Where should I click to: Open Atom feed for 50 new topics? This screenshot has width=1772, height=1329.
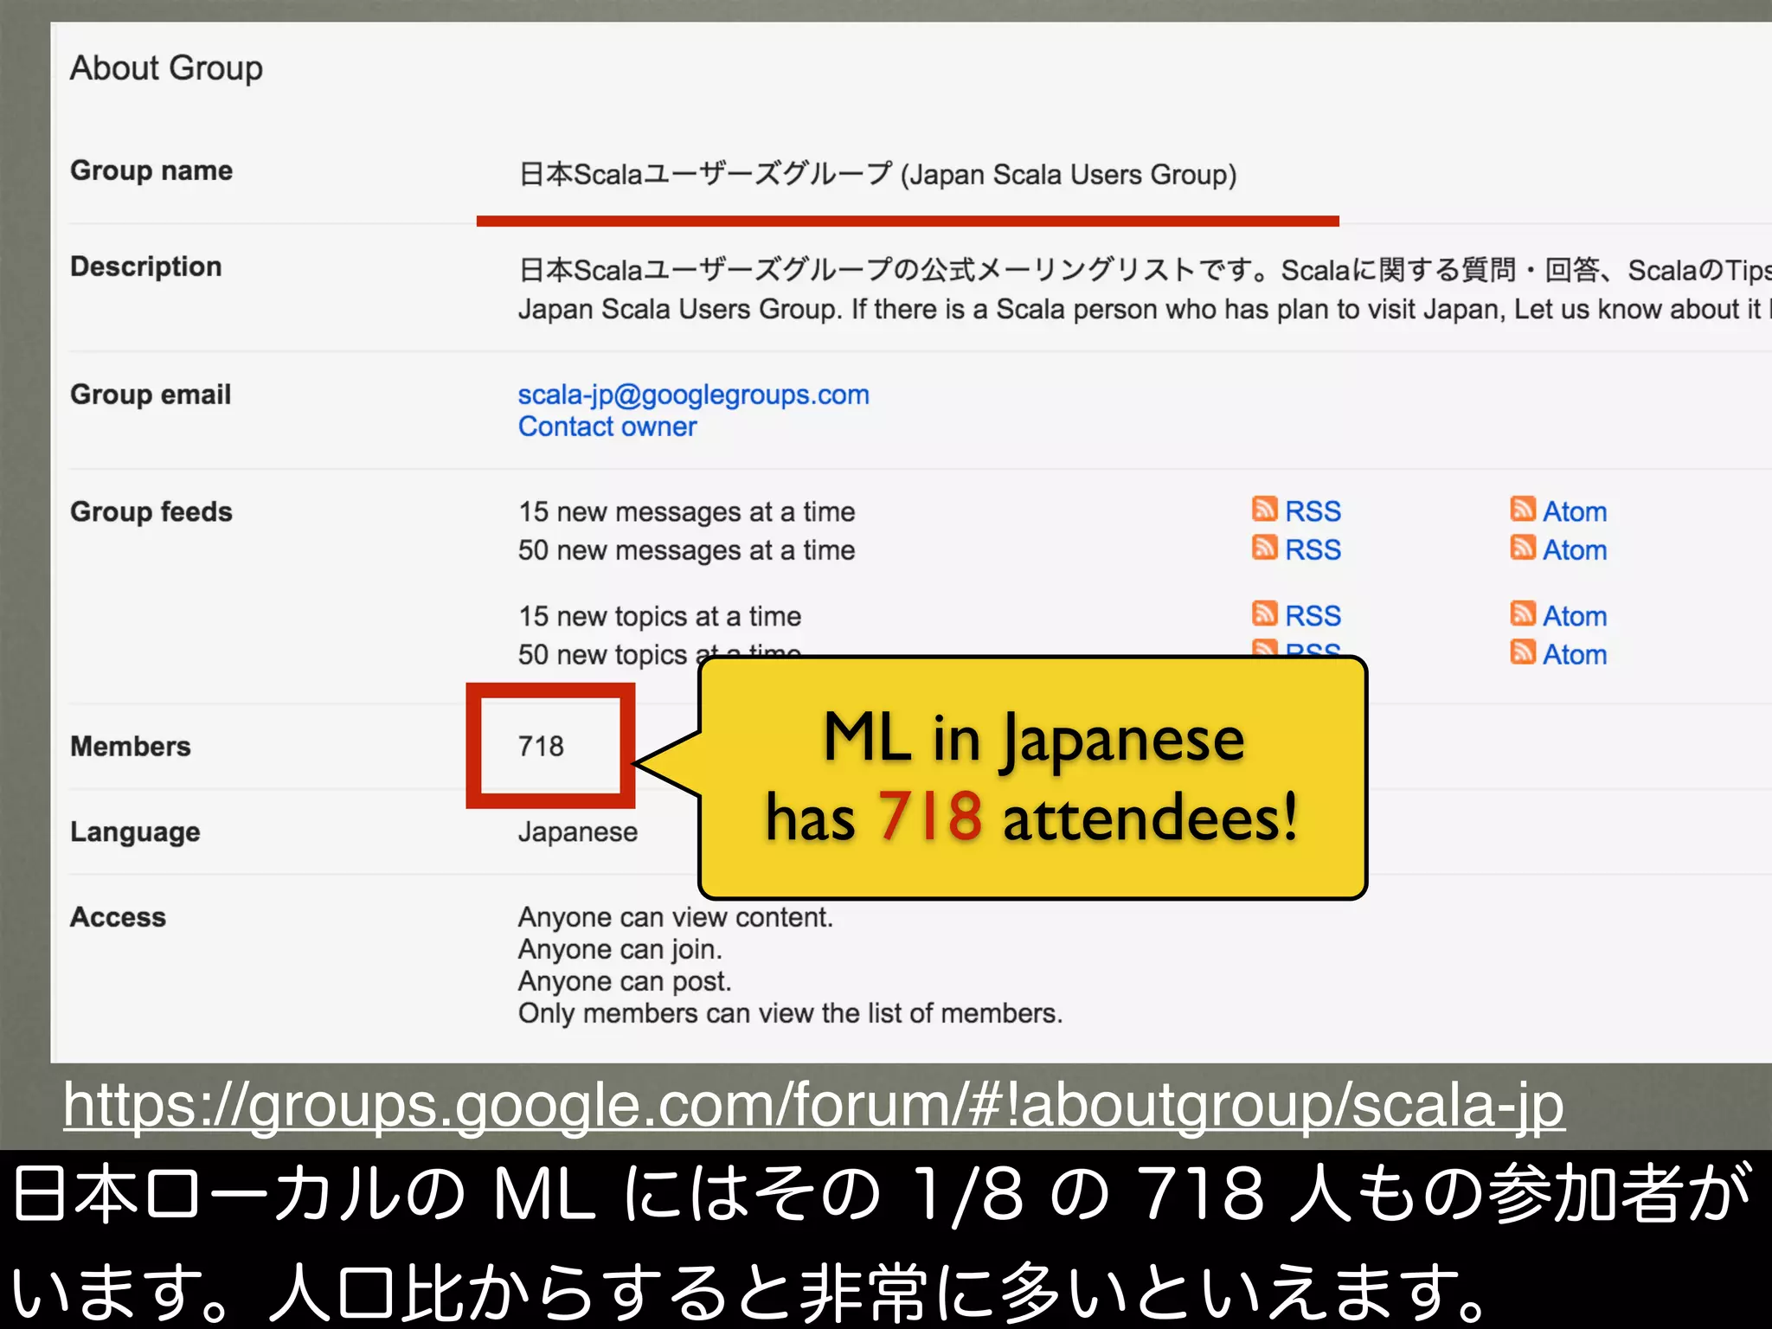pos(1575,654)
